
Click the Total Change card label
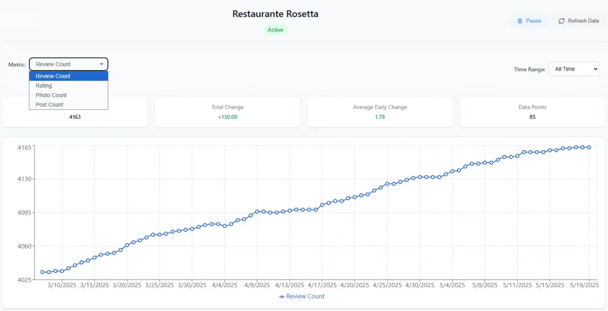pos(227,107)
